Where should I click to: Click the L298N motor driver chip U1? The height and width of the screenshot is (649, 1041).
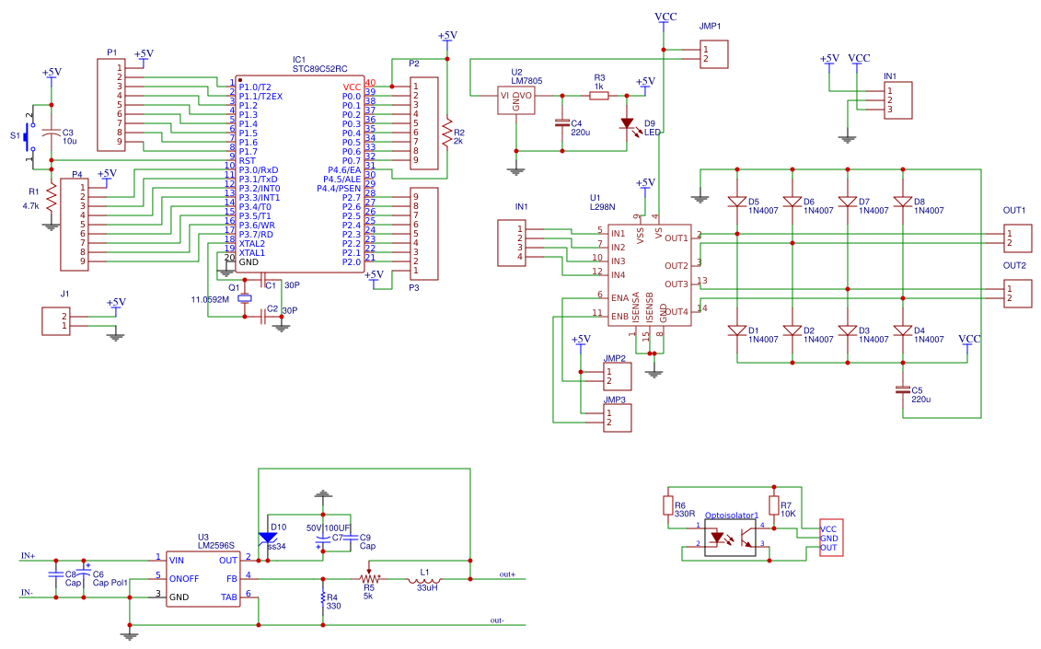coord(649,275)
